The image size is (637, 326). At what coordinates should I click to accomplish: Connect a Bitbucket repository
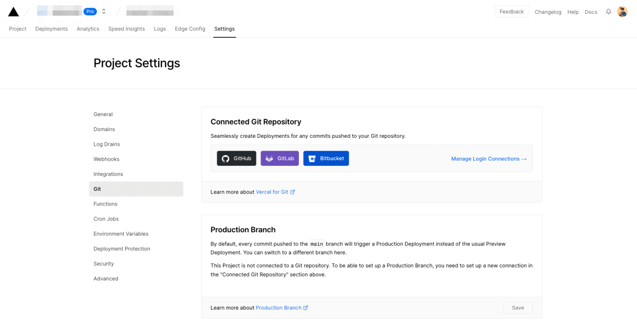click(326, 158)
